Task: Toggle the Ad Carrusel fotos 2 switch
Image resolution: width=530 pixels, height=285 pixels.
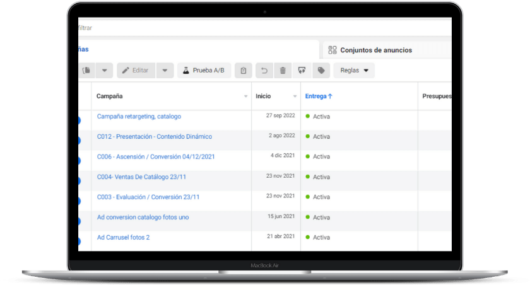Action: pos(79,241)
